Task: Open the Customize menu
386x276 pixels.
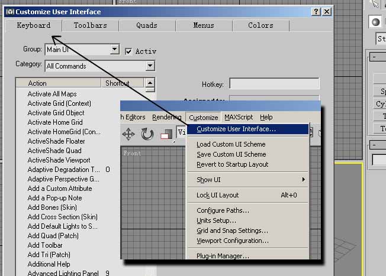Action: [203, 118]
